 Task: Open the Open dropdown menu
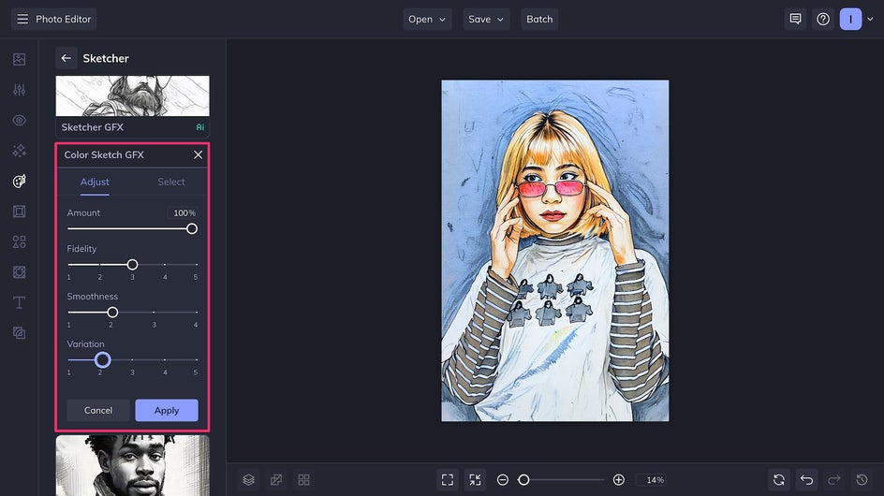click(x=427, y=19)
